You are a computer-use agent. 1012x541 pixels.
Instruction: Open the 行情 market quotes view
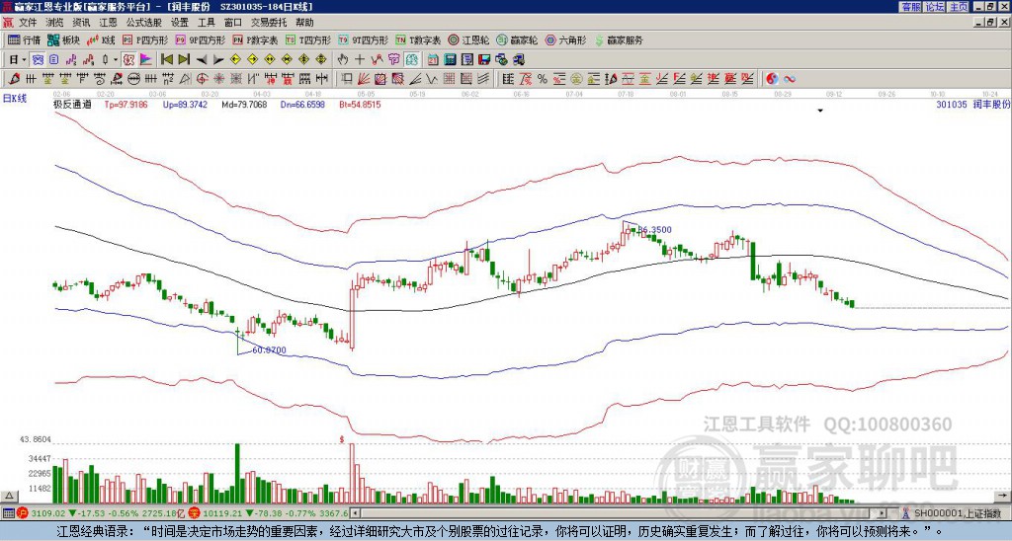tap(24, 39)
